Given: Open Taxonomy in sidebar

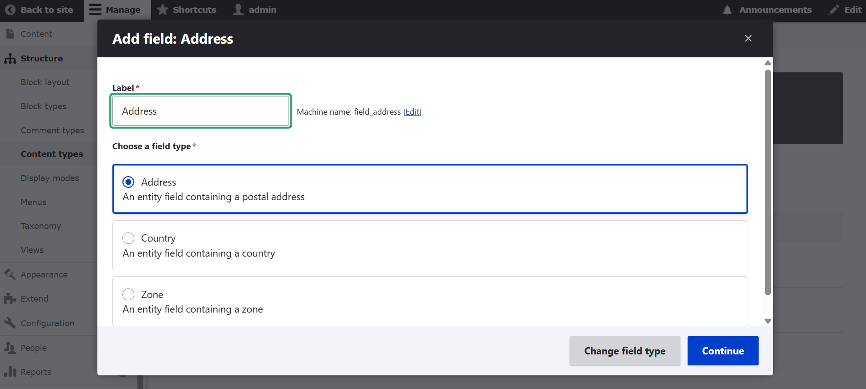Looking at the screenshot, I should [x=41, y=226].
